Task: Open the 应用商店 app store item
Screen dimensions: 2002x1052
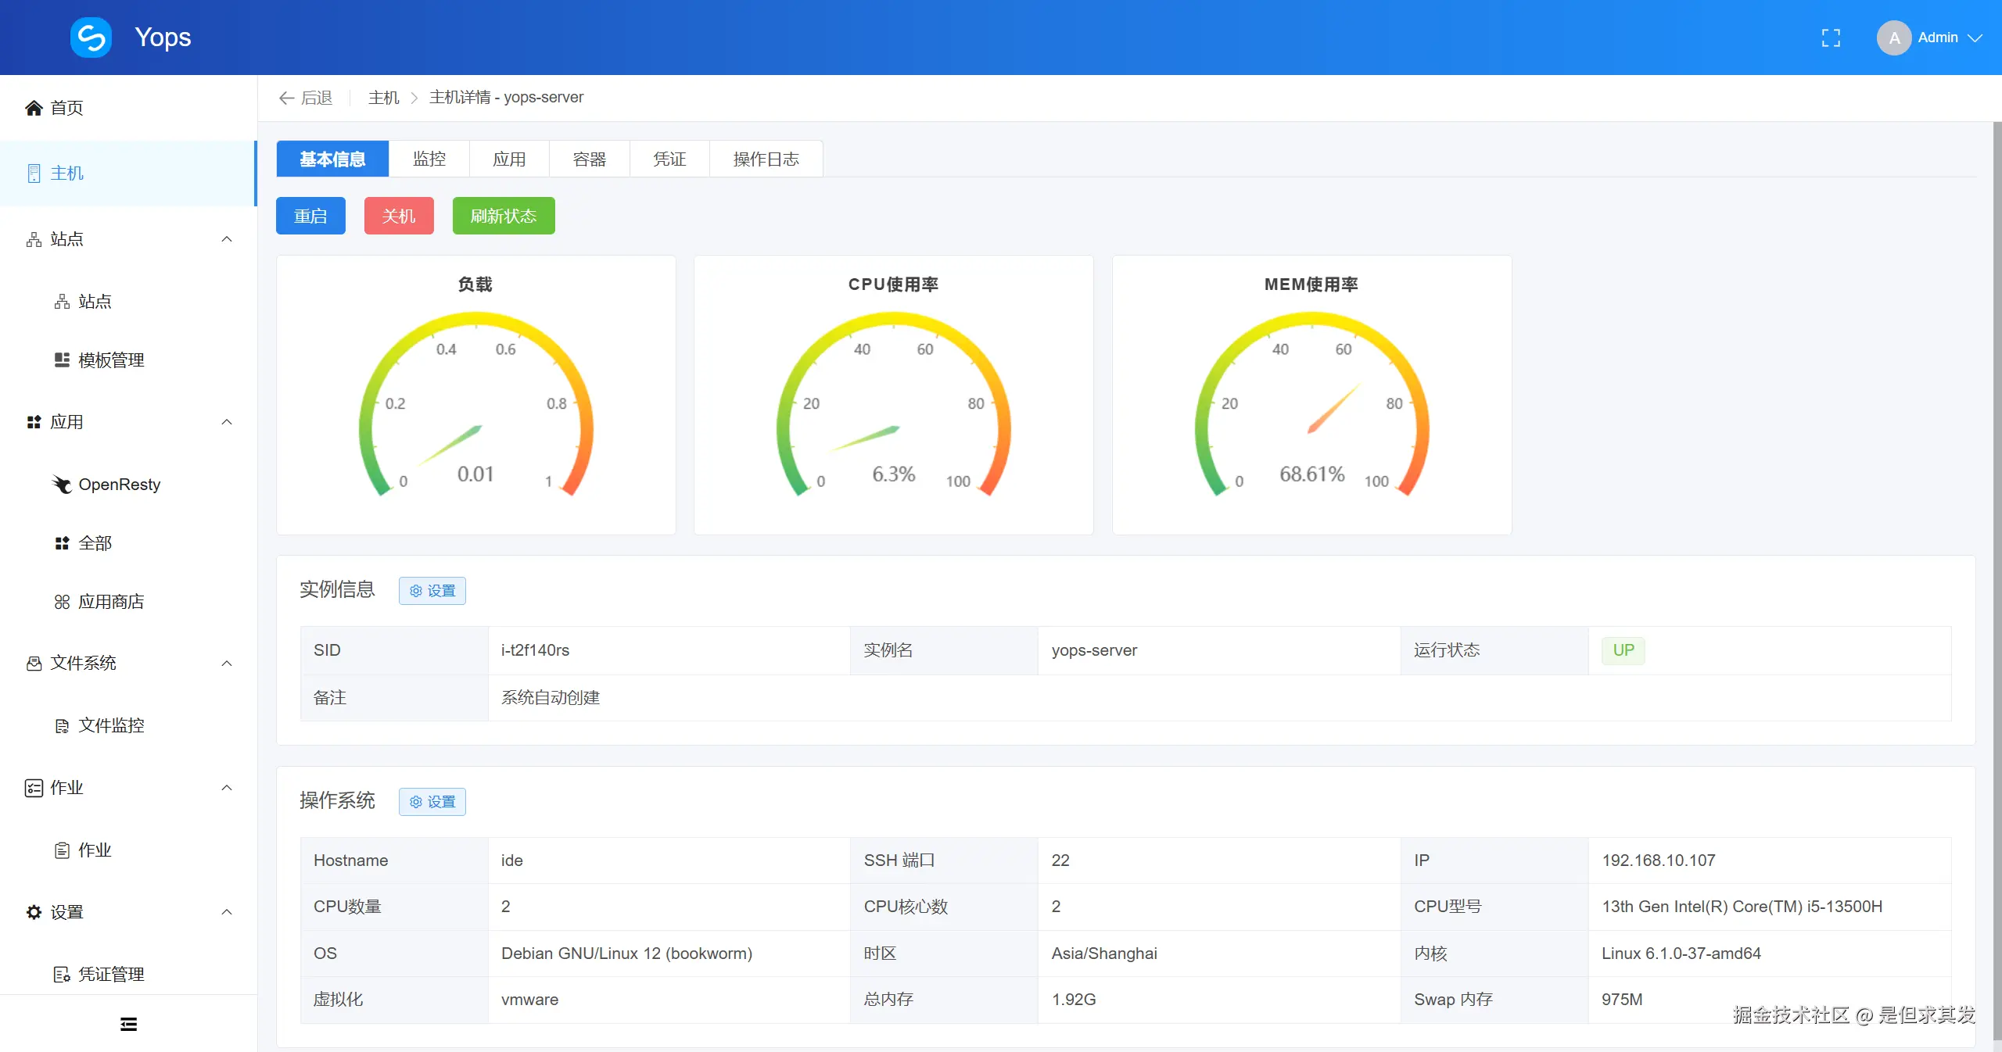Action: coord(110,602)
